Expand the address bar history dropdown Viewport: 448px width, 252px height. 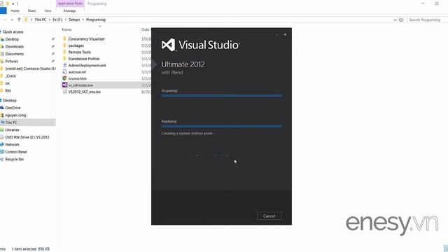[395, 20]
